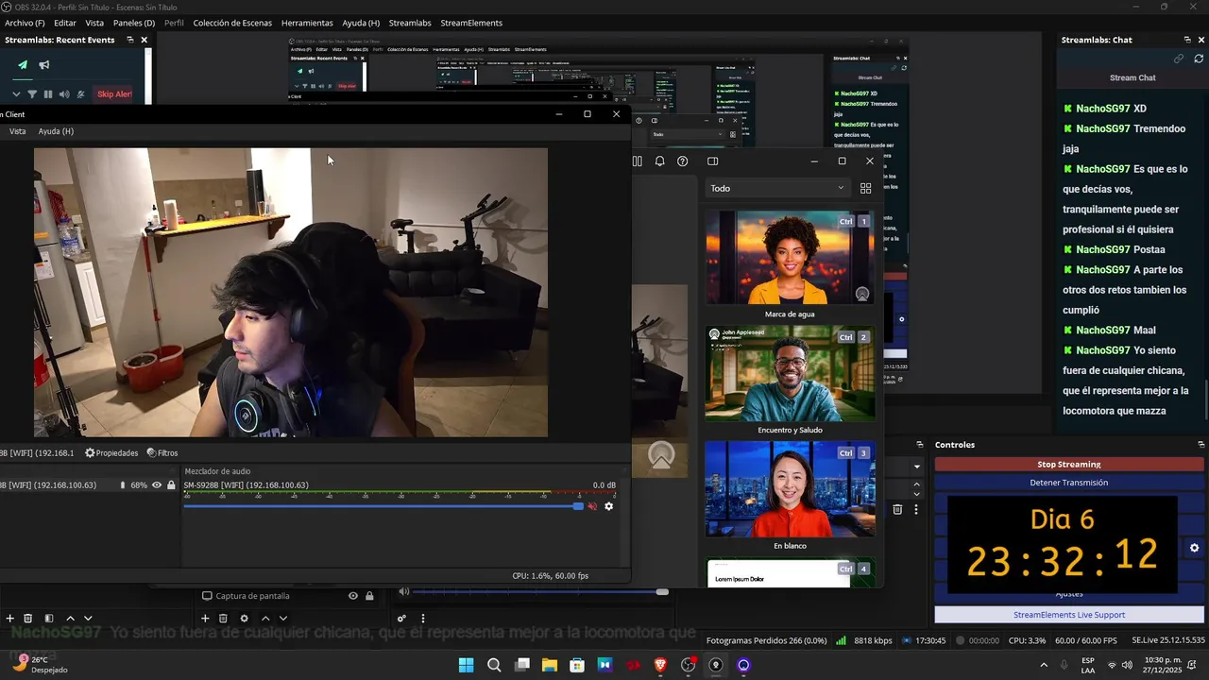Click the notification bell icon in the virtual camera window
The image size is (1209, 680).
(x=659, y=161)
